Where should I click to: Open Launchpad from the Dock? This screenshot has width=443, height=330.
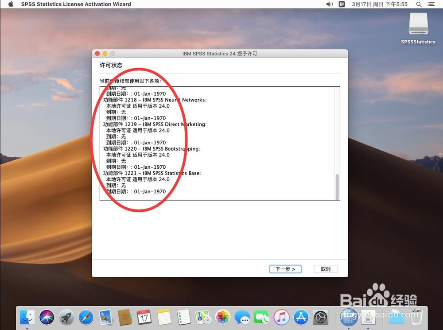coord(66,317)
